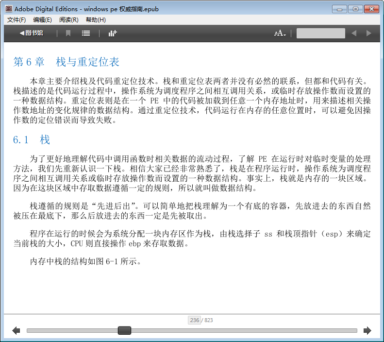Click the page number 236 box
Image resolution: width=384 pixels, height=342 pixels.
pyautogui.click(x=195, y=320)
